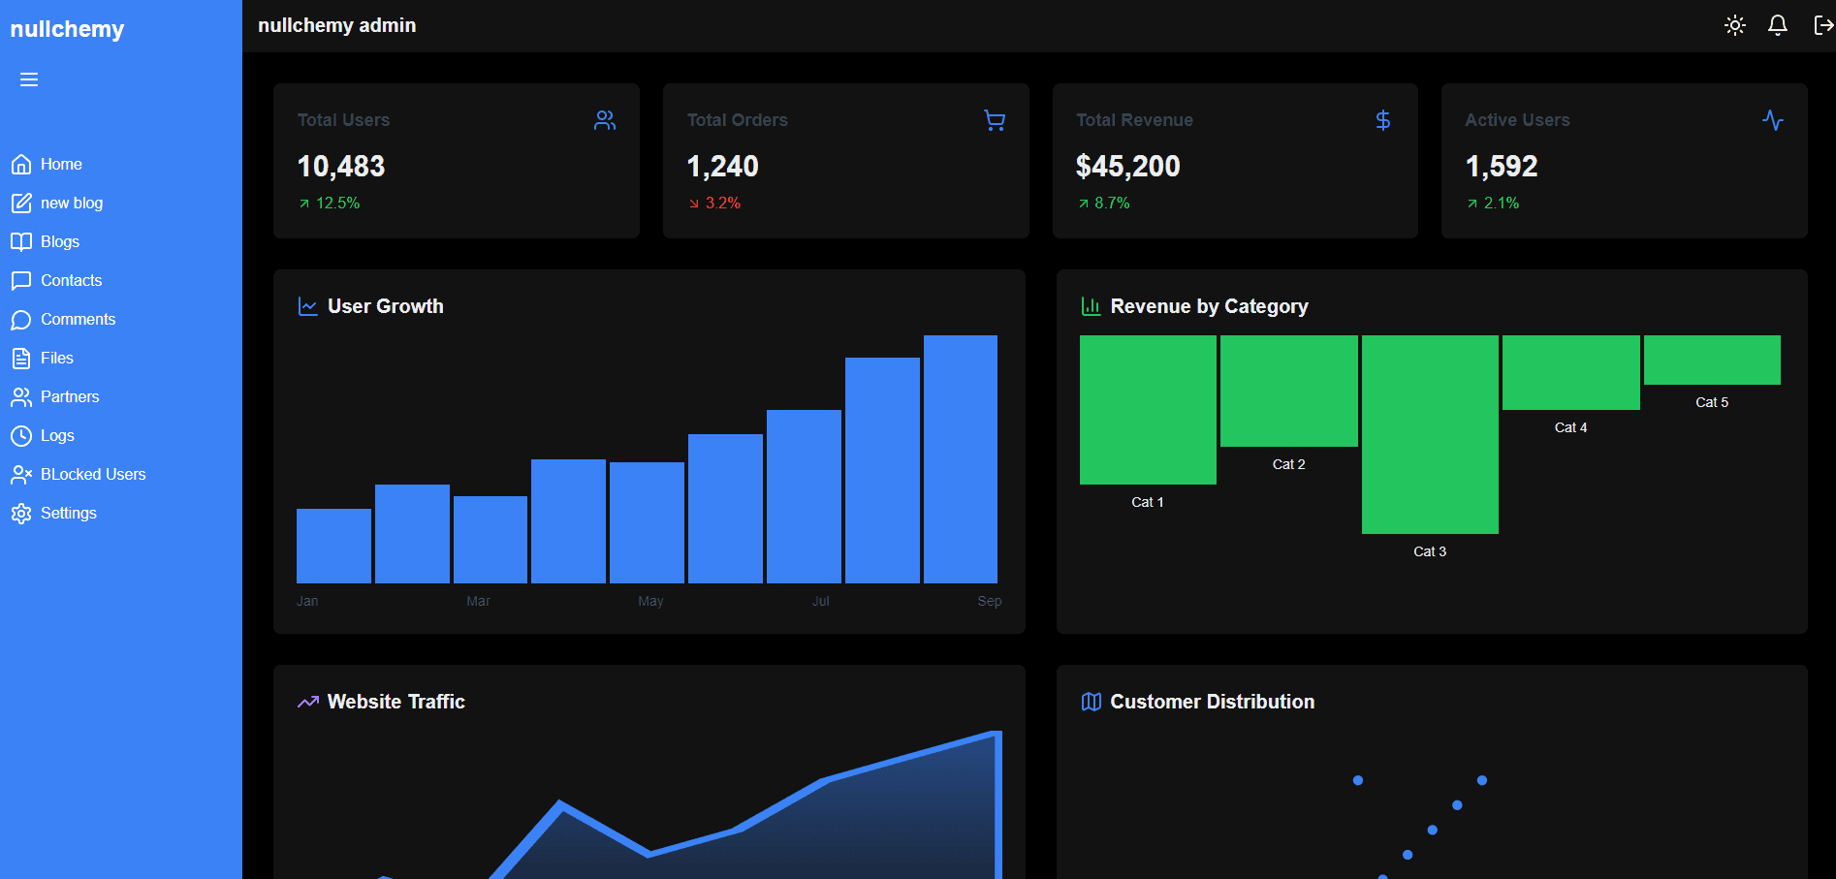Image resolution: width=1836 pixels, height=879 pixels.
Task: Open the notifications bell
Action: click(x=1777, y=25)
